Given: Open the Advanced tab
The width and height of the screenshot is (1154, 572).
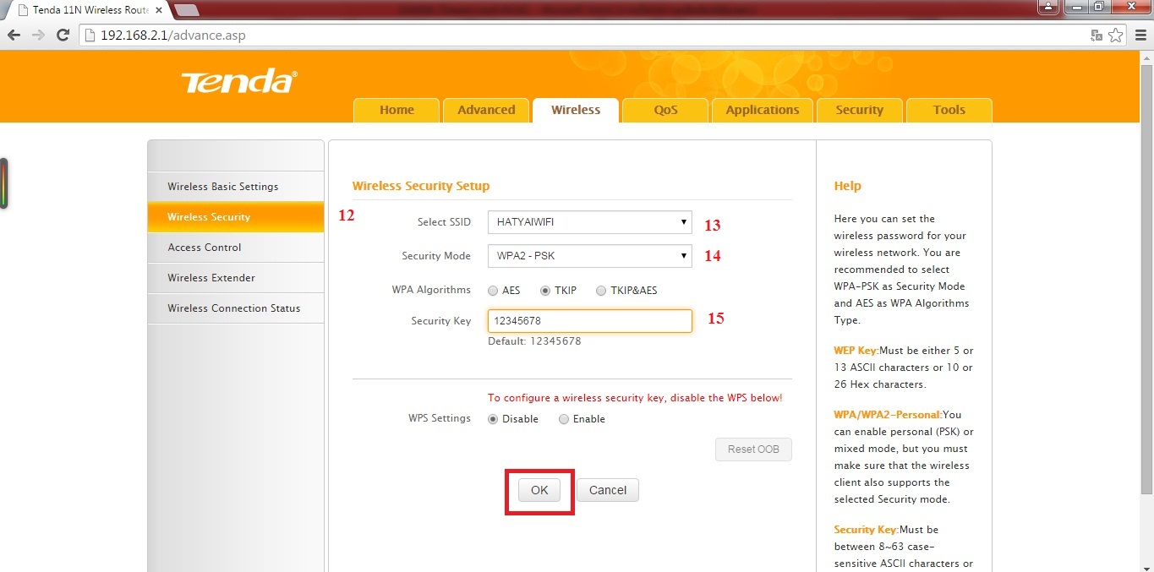Looking at the screenshot, I should [486, 110].
